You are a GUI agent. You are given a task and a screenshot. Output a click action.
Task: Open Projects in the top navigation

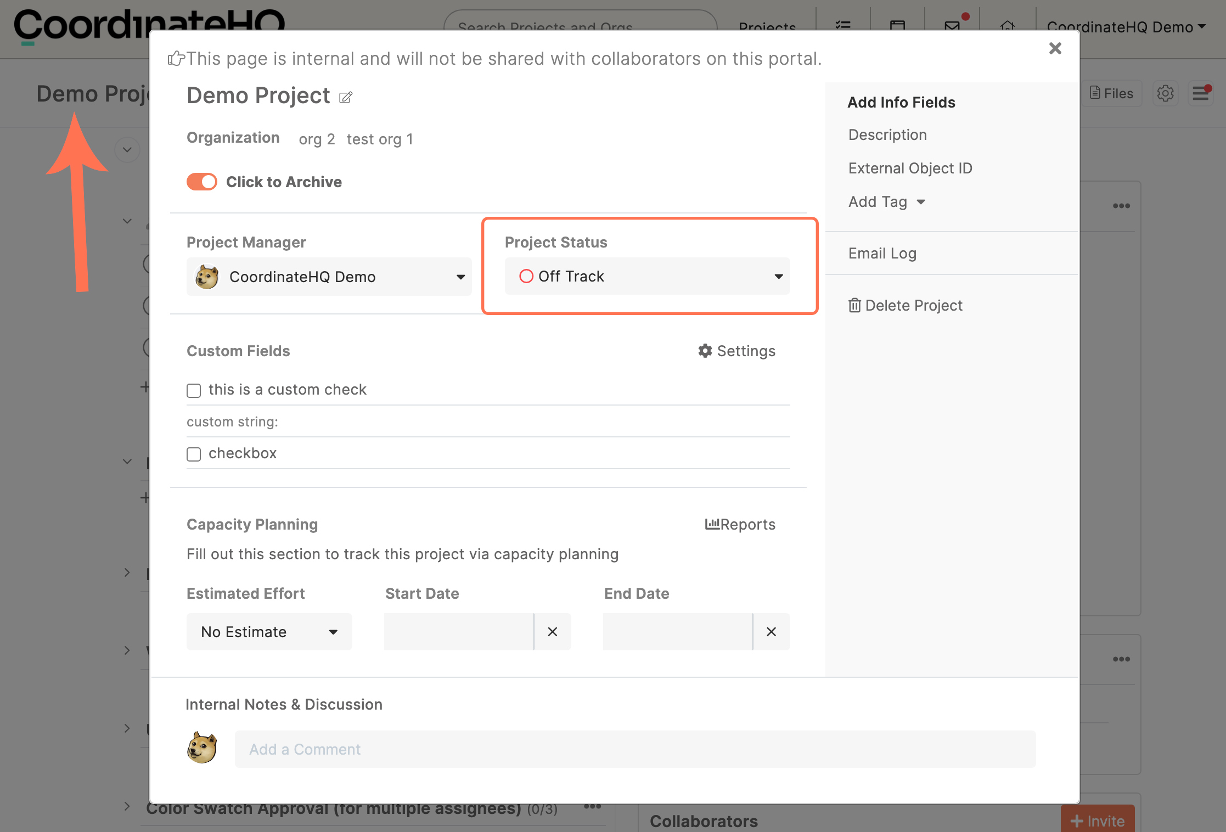(767, 27)
